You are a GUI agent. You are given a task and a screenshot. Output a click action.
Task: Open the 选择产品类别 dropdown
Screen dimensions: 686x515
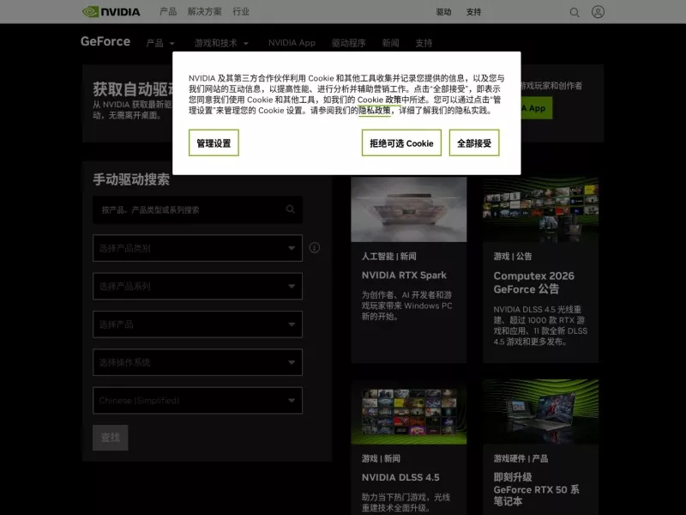pos(197,248)
